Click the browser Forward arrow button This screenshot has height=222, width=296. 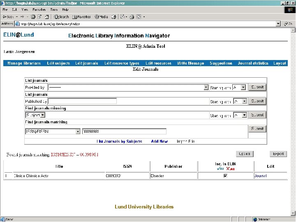tap(22, 17)
